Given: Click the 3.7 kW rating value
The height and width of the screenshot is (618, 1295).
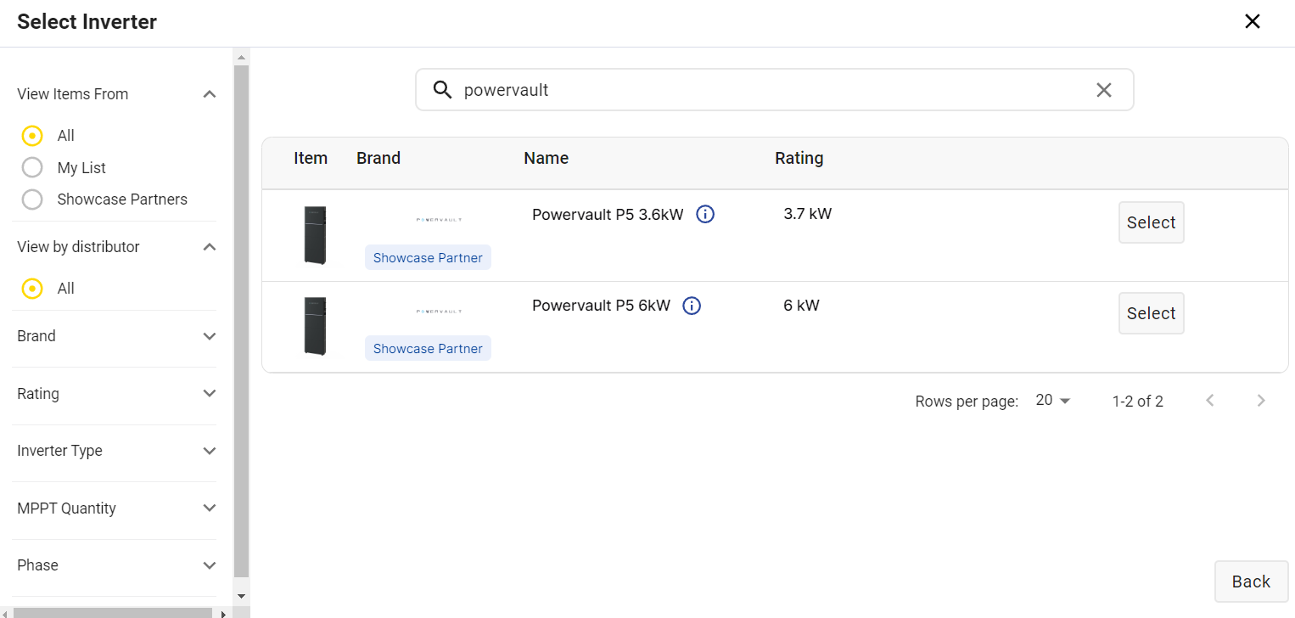Looking at the screenshot, I should coord(808,214).
